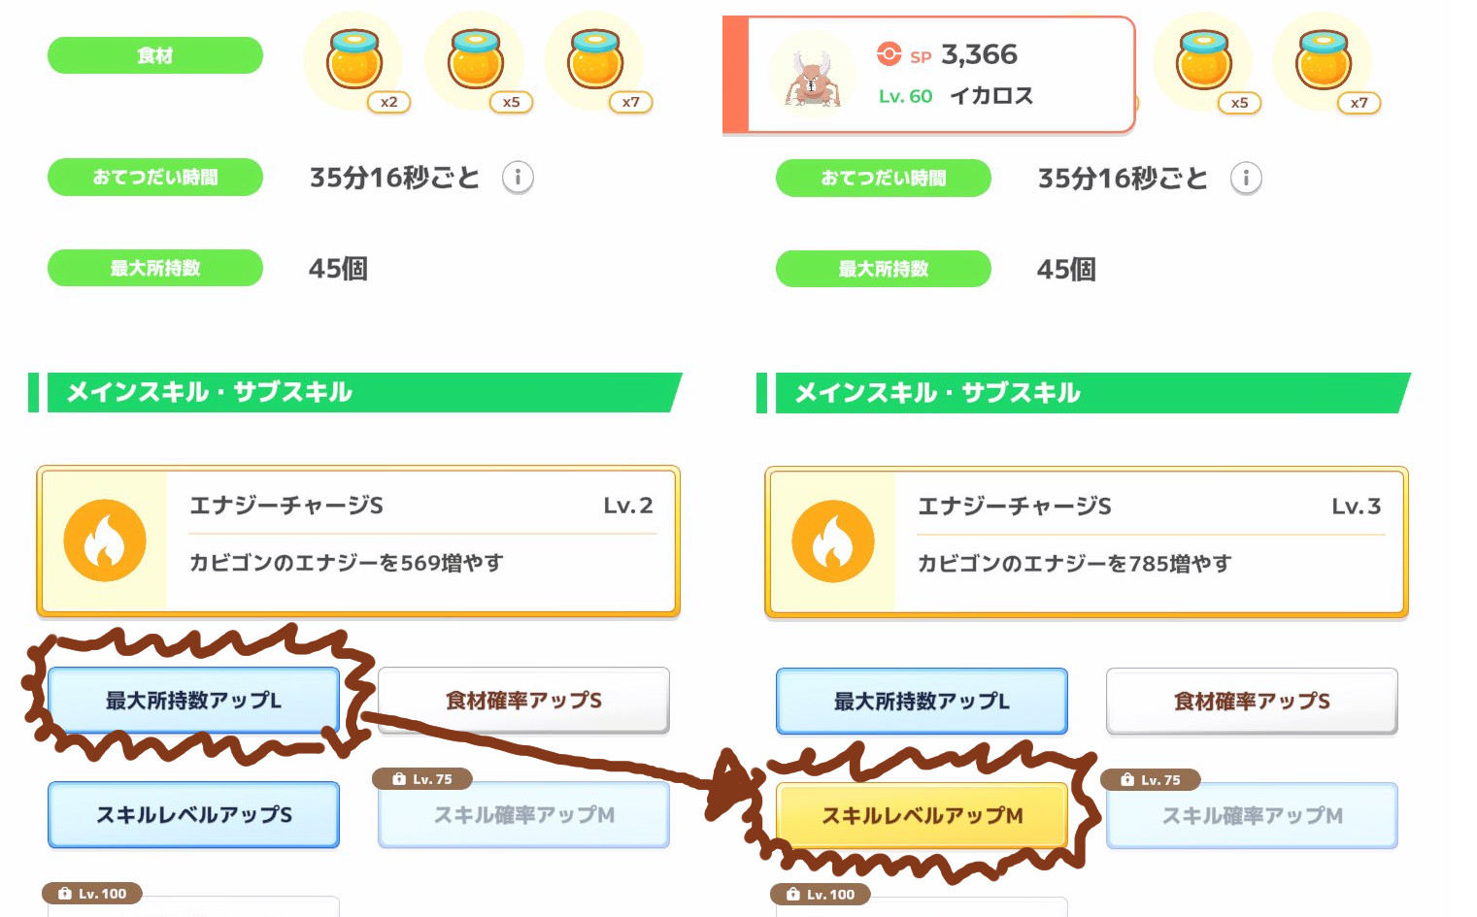This screenshot has width=1477, height=917.
Task: Click the left flame main skill icon
Action: point(105,540)
